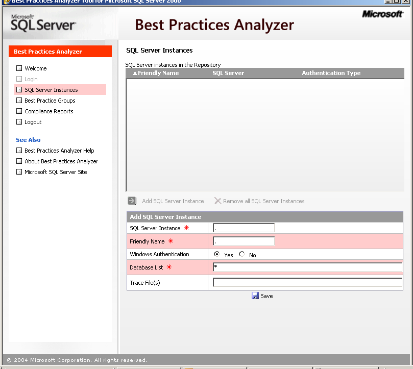
Task: Click the 'Database List' field label
Action: tap(146, 267)
